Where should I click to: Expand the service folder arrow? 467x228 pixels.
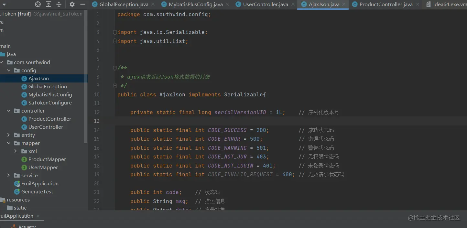point(9,176)
